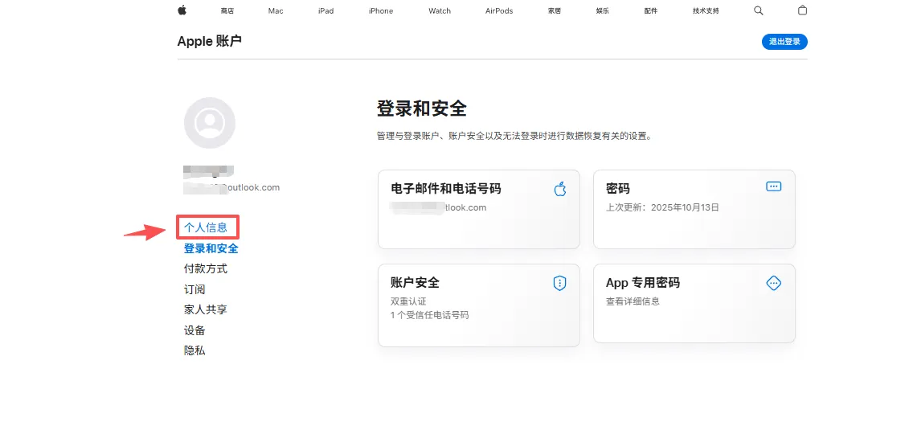Click the 1 个受信任电话号码 text
Screen dimensions: 909x430
[x=429, y=315]
